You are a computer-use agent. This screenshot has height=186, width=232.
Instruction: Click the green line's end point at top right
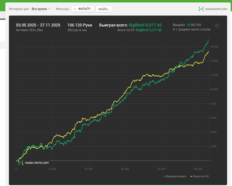208,40
